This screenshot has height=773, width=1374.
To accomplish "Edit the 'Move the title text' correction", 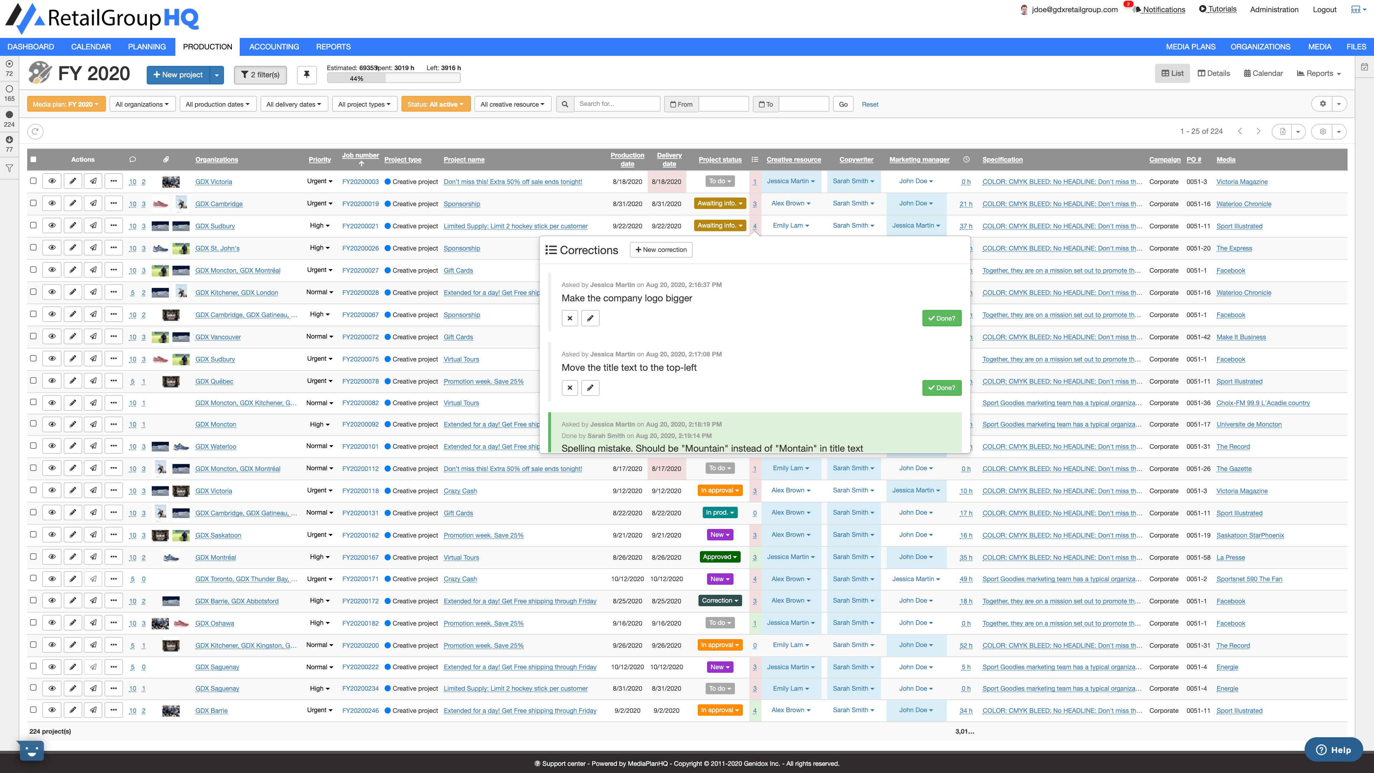I will [590, 388].
